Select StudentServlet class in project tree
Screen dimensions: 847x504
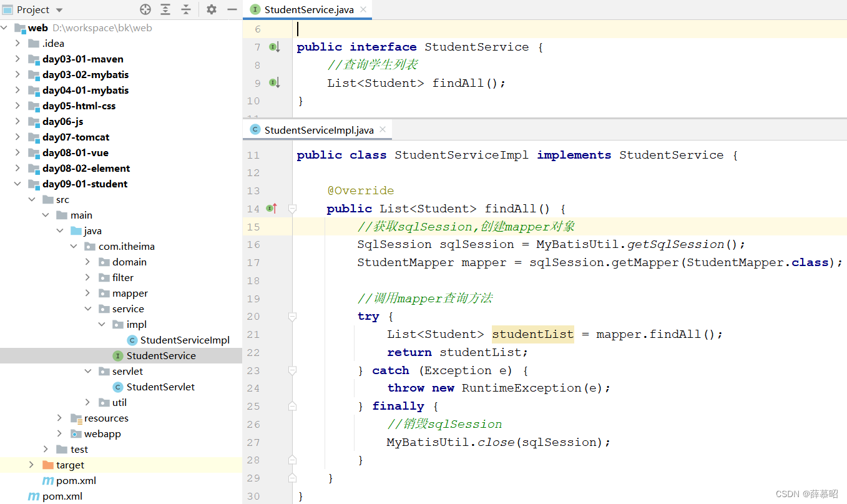pyautogui.click(x=160, y=387)
